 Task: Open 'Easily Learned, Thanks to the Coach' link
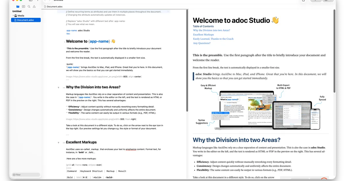pos(213,39)
